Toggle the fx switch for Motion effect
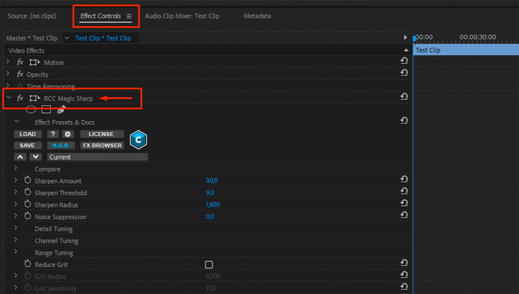Screen dimensions: 519x294 (20, 63)
